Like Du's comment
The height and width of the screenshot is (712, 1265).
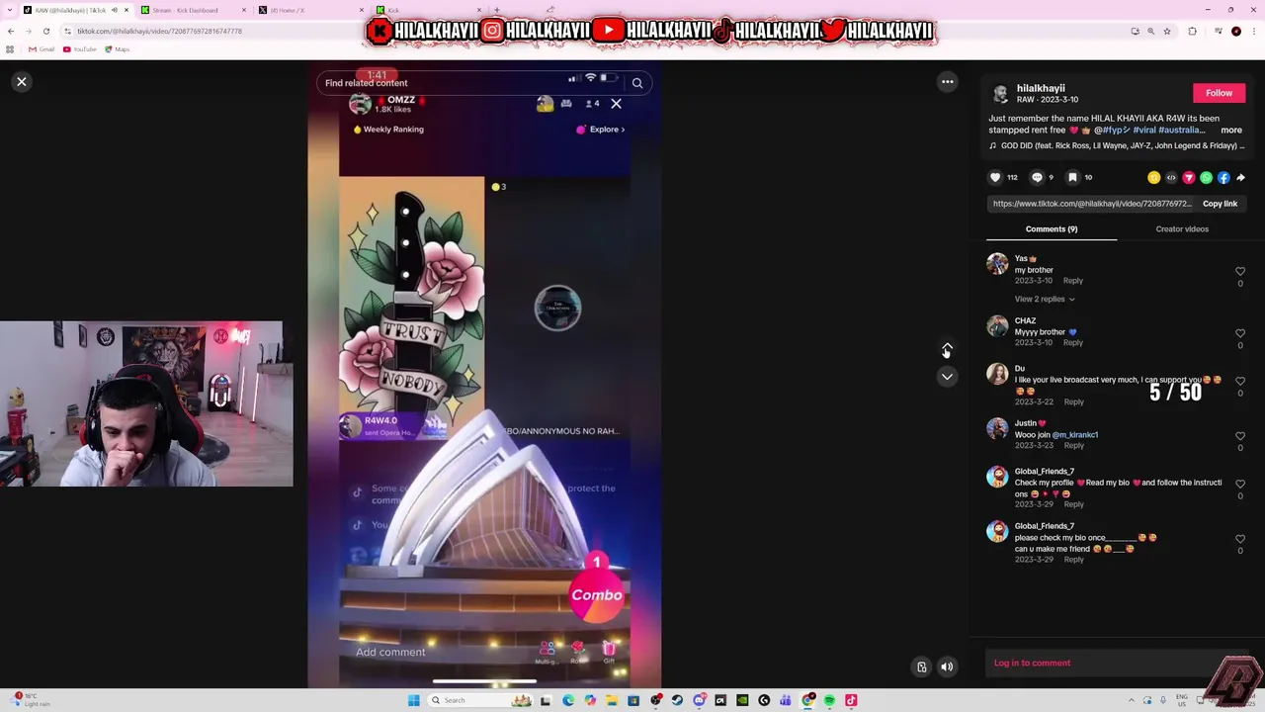1240,381
